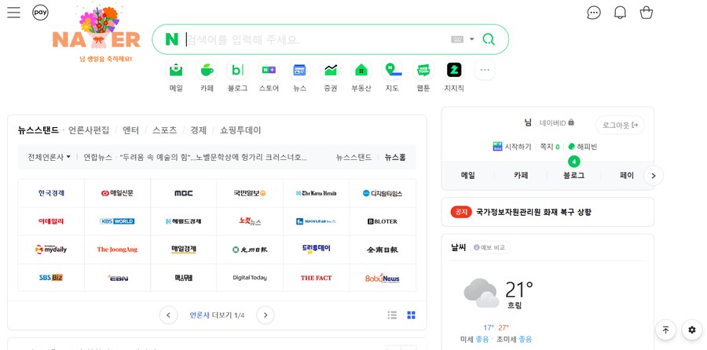Open settings gear at bottom right
The height and width of the screenshot is (350, 707).
click(x=691, y=330)
